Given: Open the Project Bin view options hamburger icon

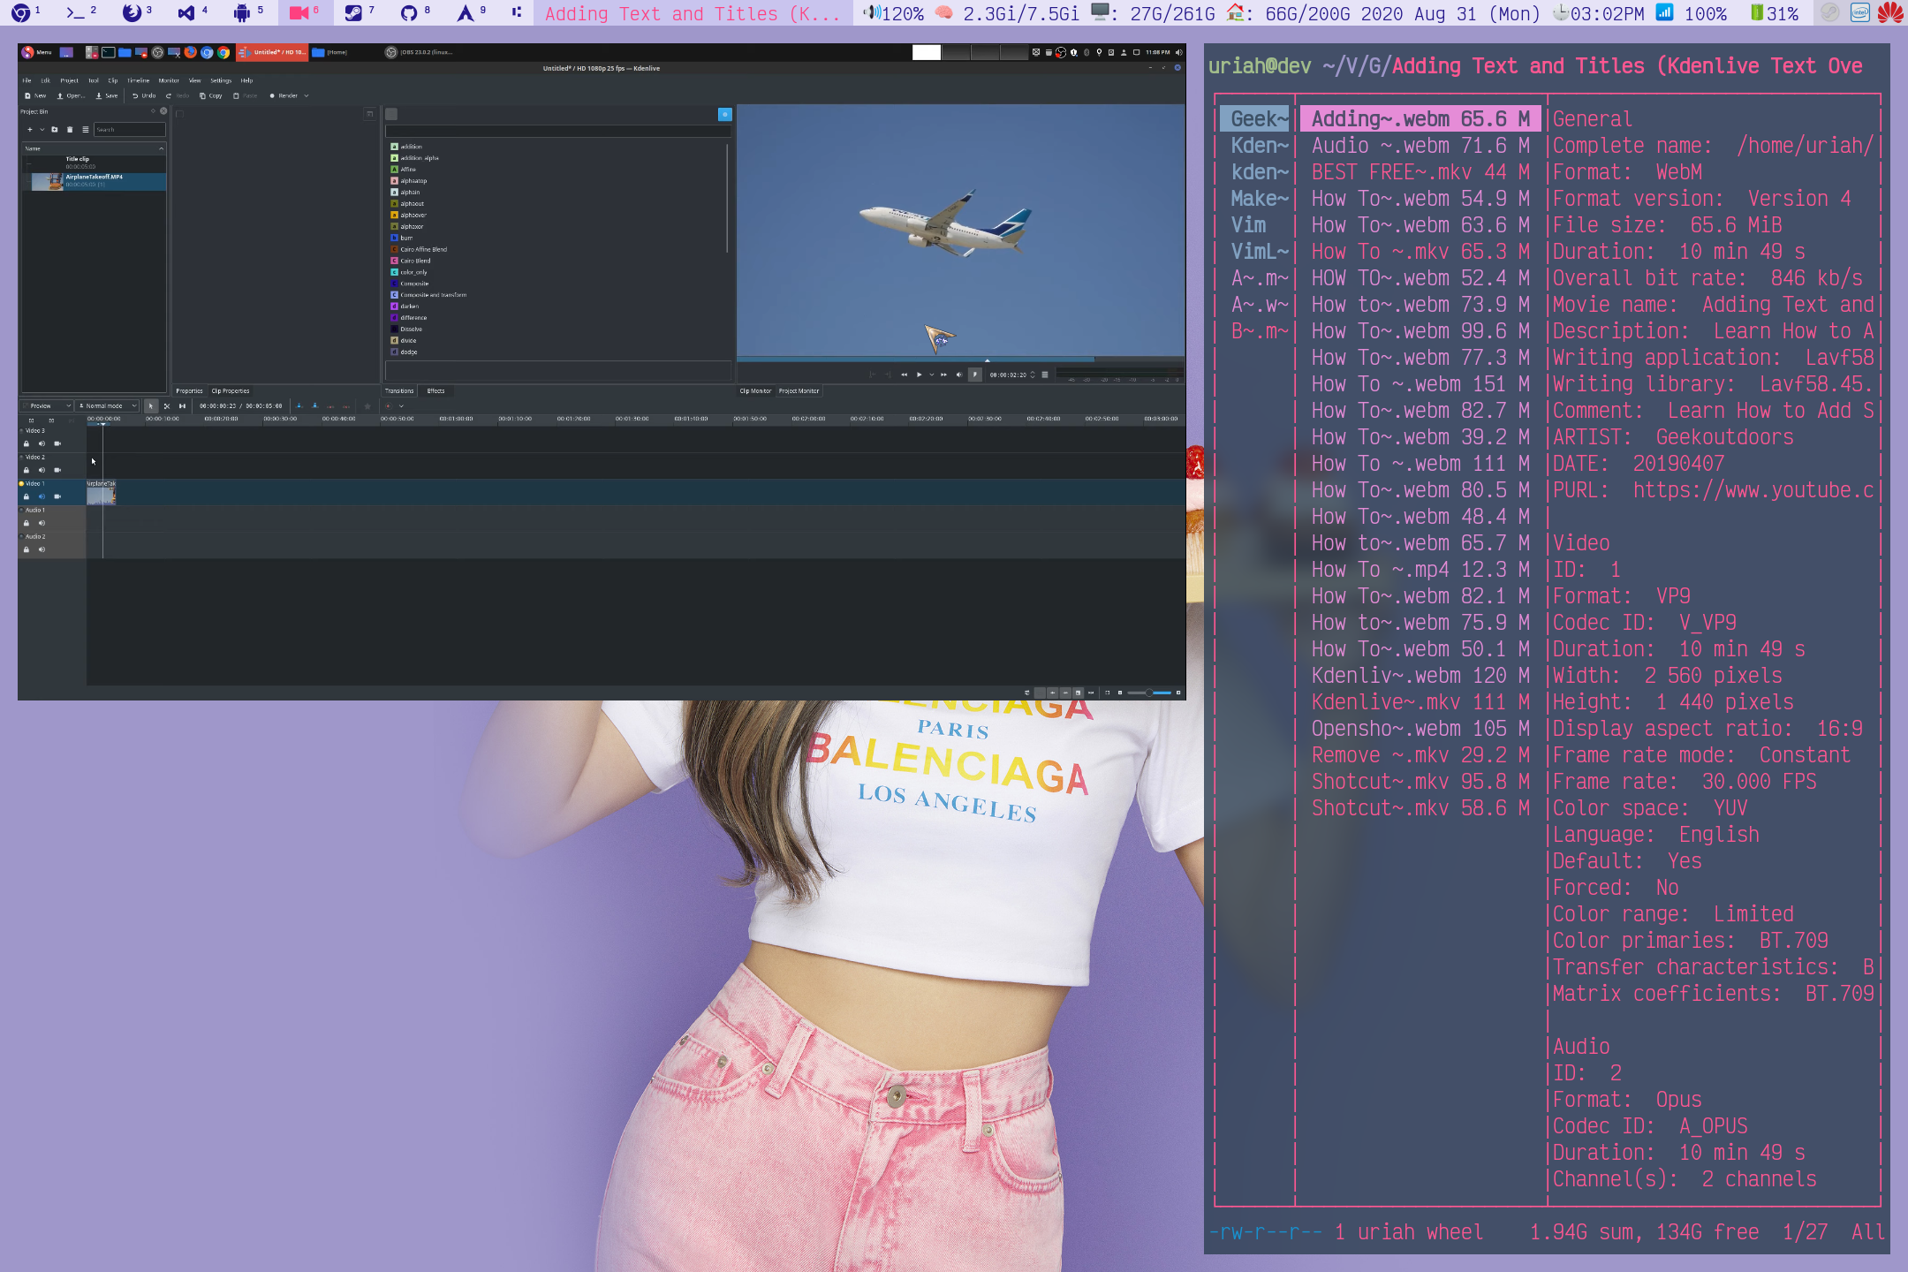Looking at the screenshot, I should tap(86, 130).
